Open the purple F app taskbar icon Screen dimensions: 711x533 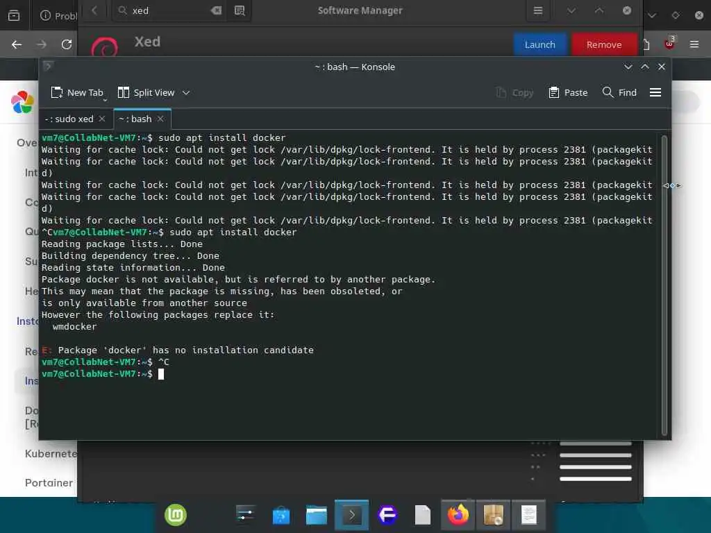pyautogui.click(x=387, y=515)
